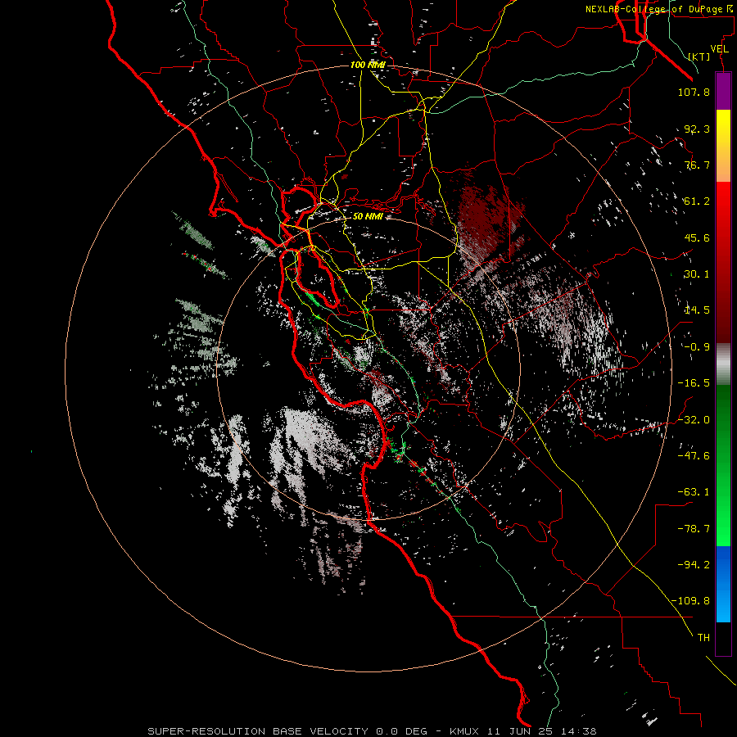
Task: Click the -32.0 velocity scale value
Action: 694,419
